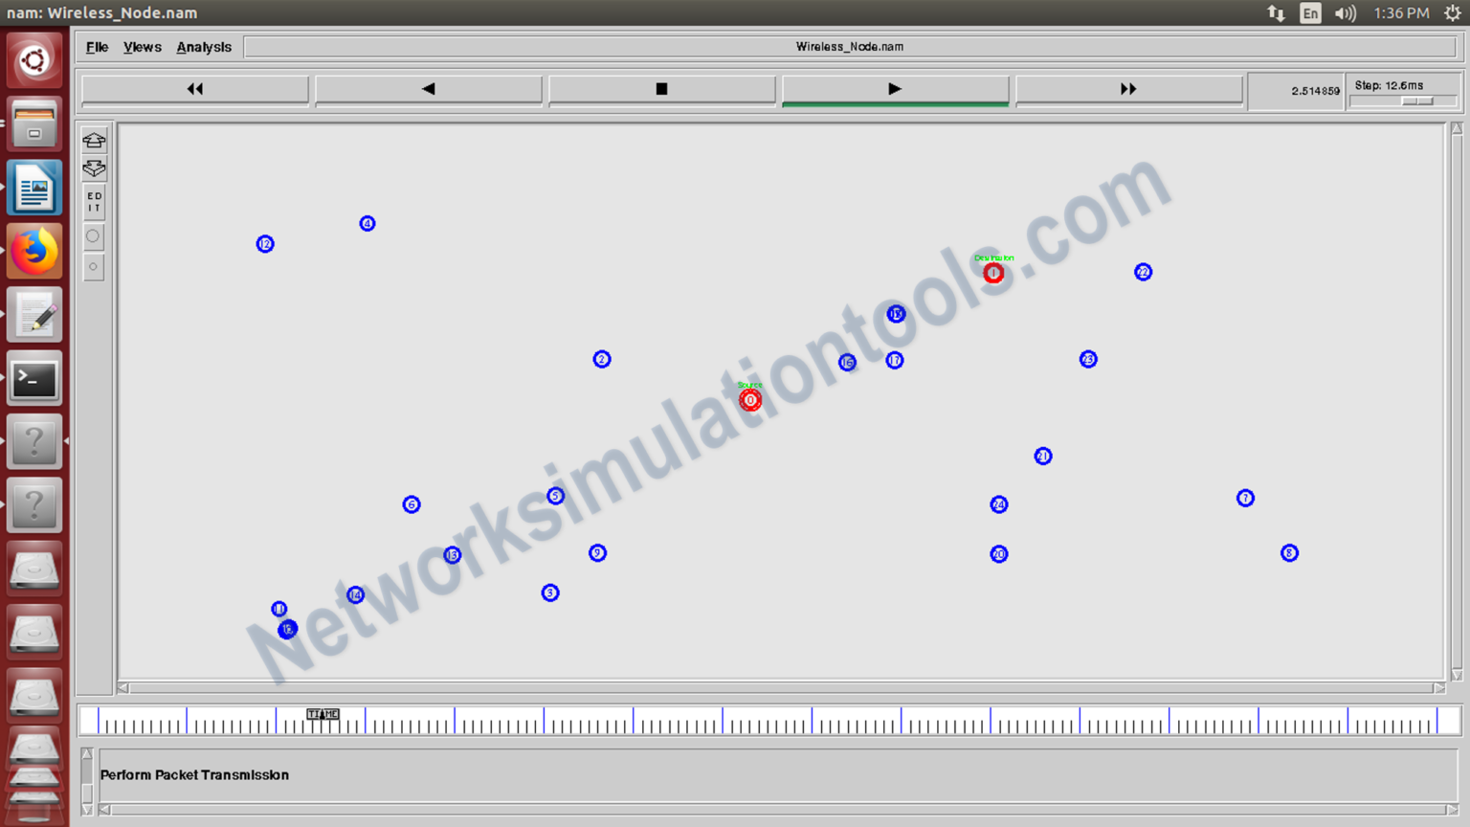Open the Views menu

click(x=142, y=47)
